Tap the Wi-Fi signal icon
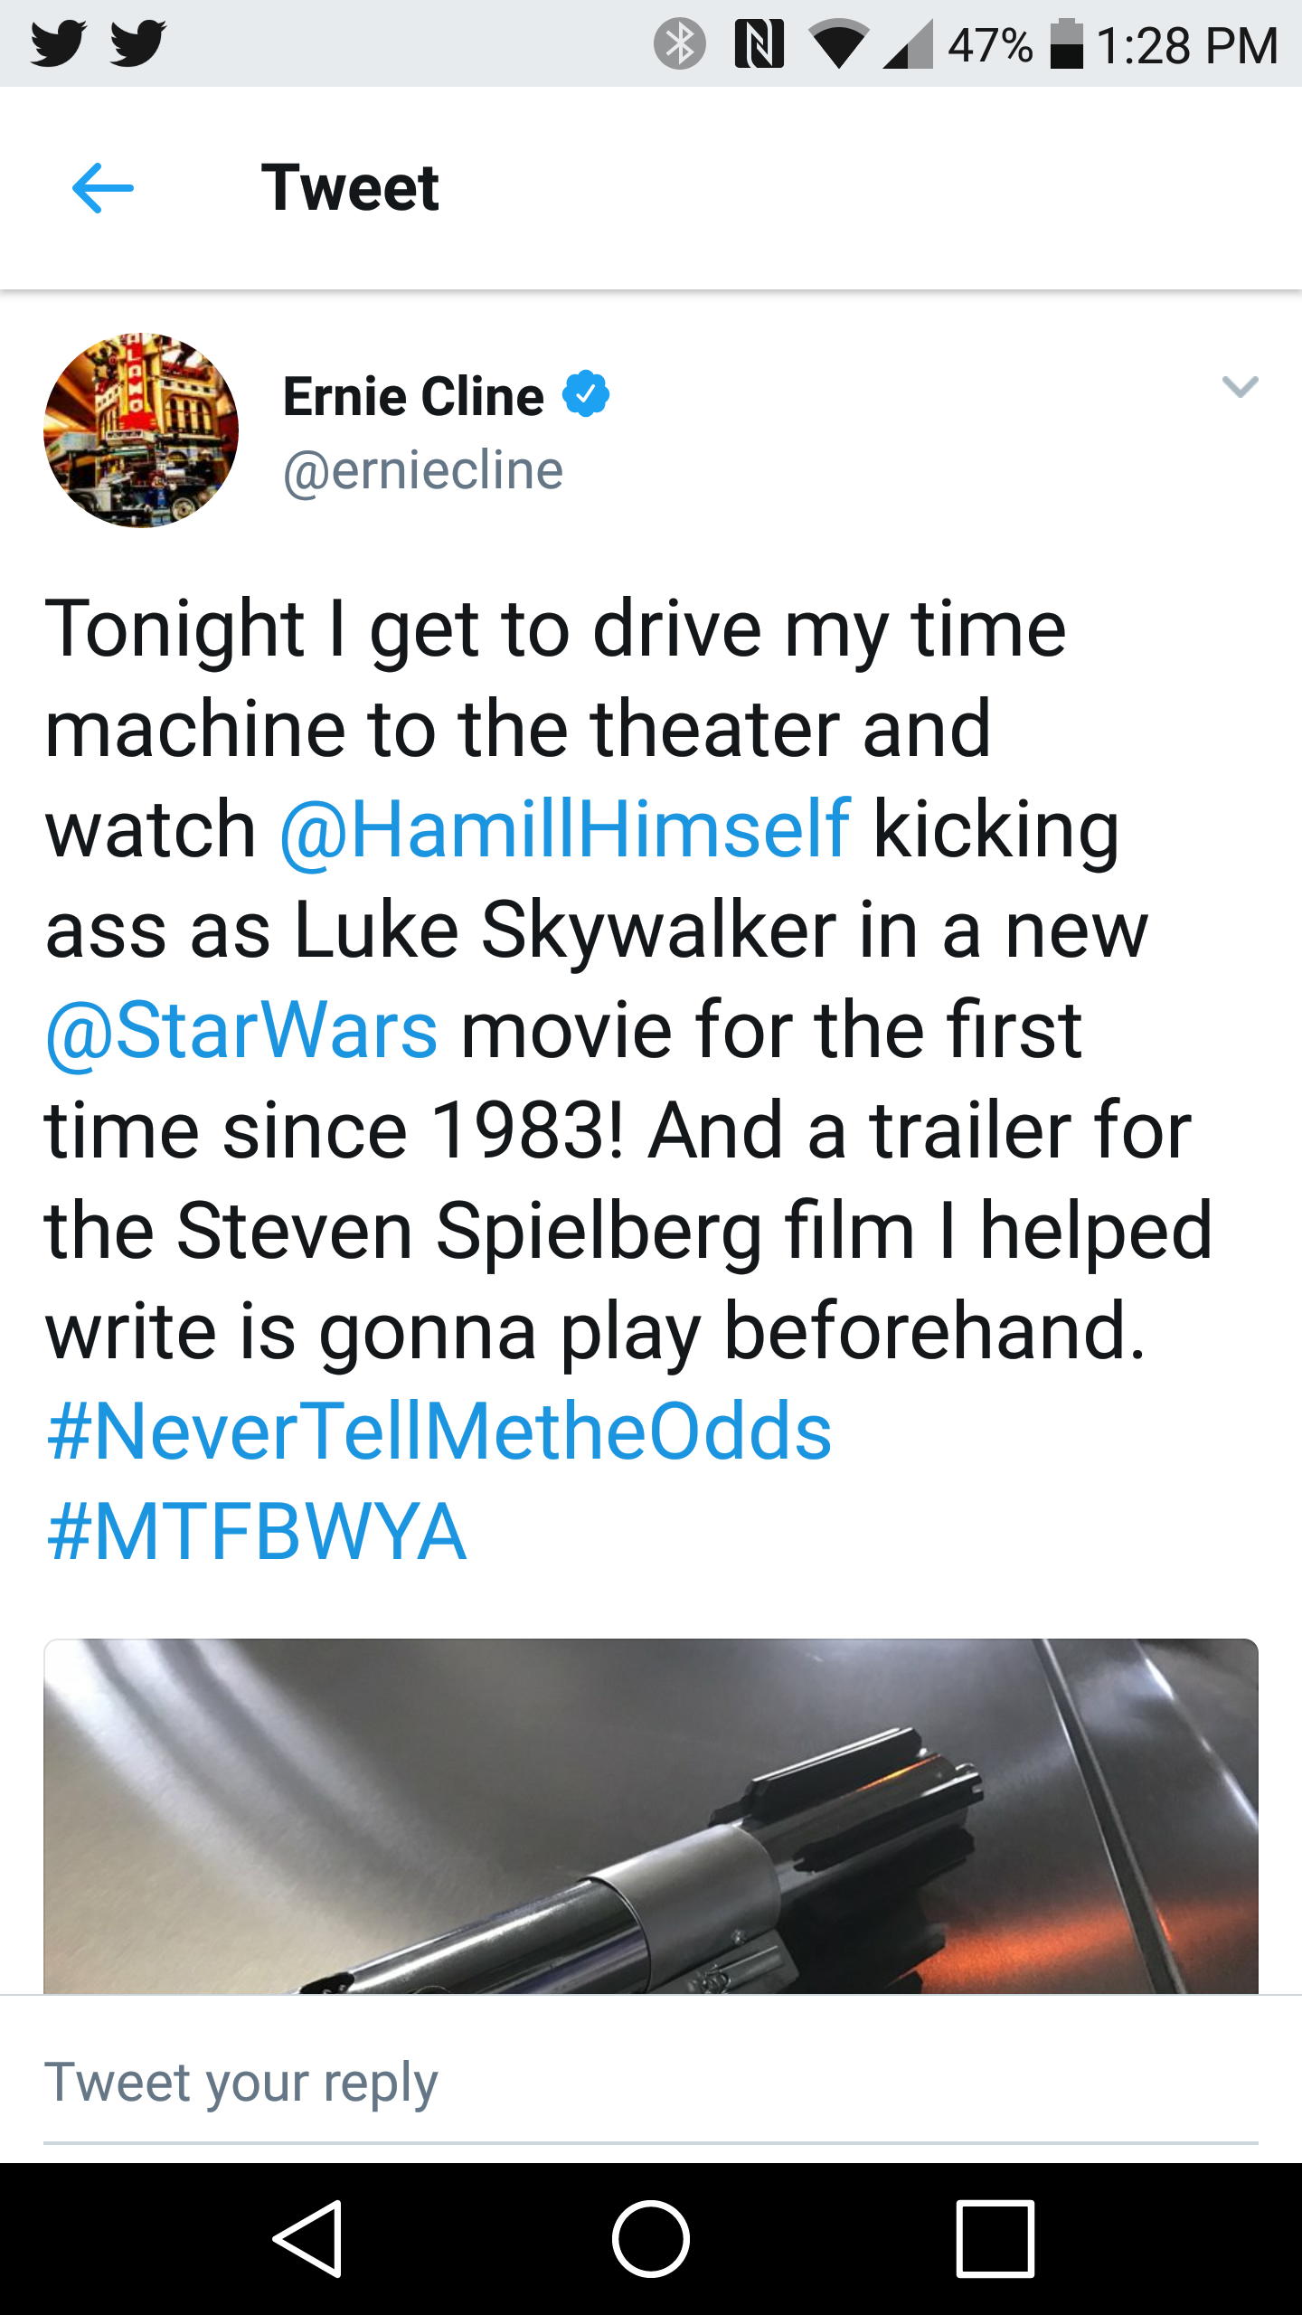1302x2315 pixels. point(839,45)
